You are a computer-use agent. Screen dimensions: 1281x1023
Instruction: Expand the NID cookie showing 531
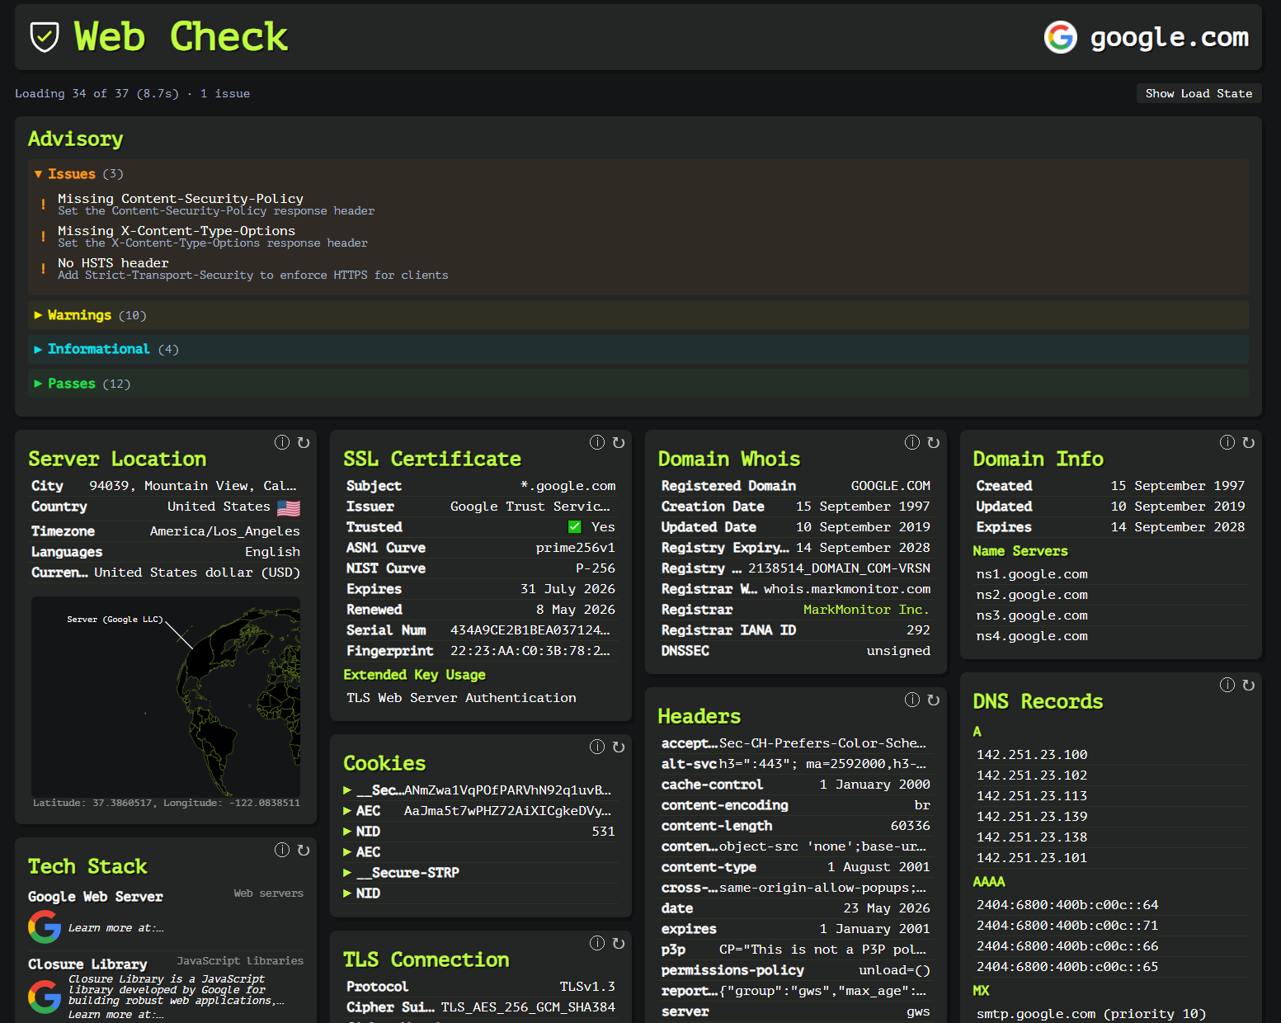pos(480,832)
